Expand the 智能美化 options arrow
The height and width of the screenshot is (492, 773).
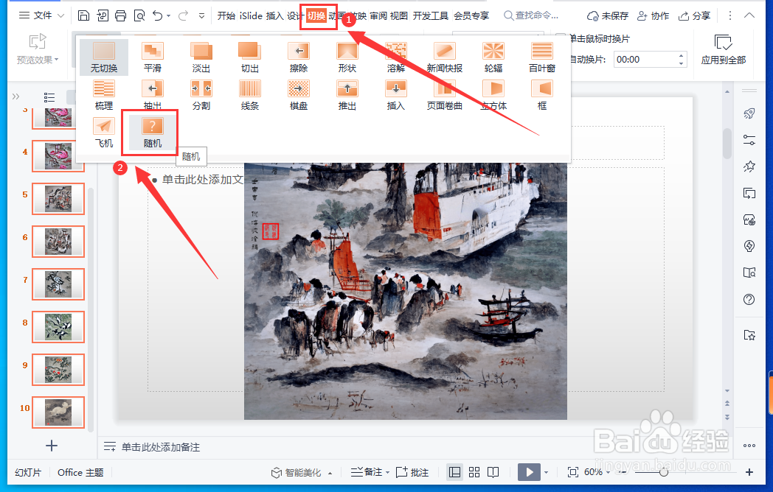click(330, 474)
